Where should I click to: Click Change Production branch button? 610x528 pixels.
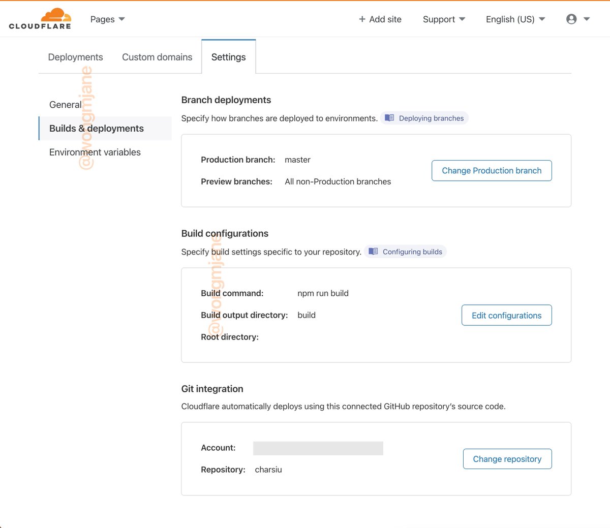492,170
